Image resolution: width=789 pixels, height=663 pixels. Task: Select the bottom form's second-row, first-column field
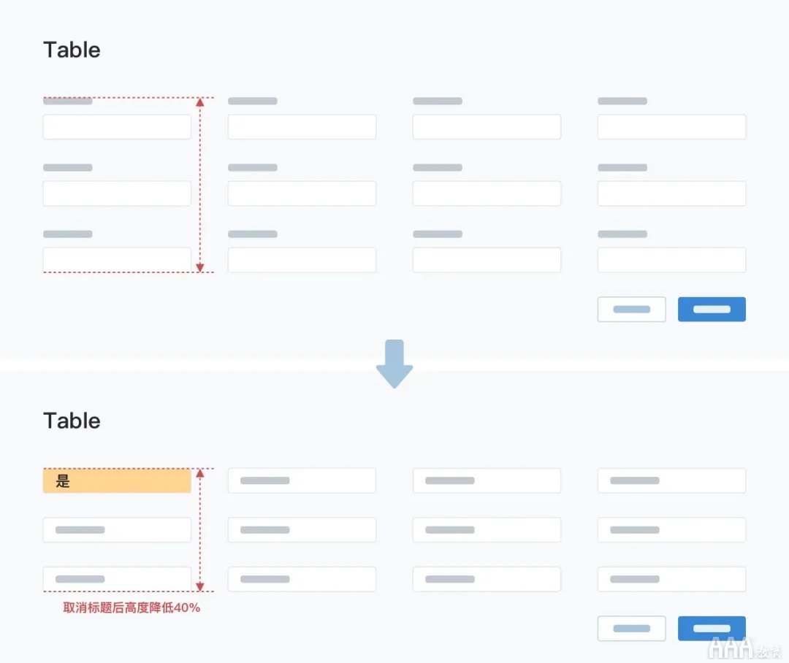pos(117,530)
